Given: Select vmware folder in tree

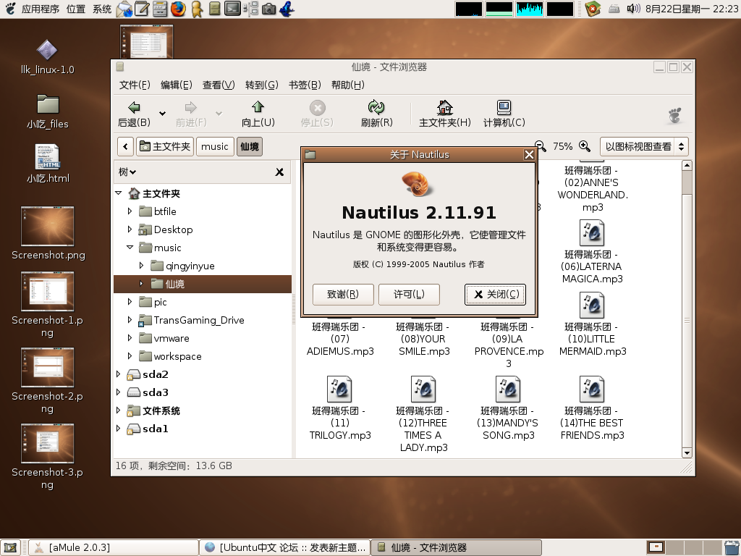Looking at the screenshot, I should 164,338.
